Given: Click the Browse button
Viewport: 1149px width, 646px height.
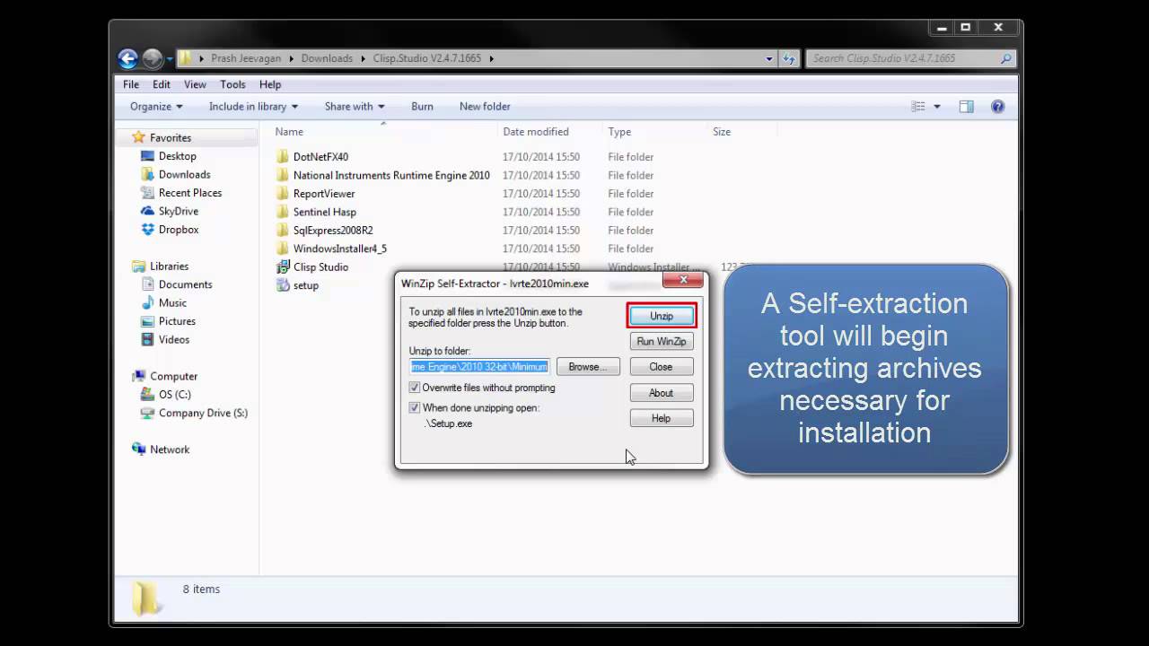Looking at the screenshot, I should coord(588,367).
